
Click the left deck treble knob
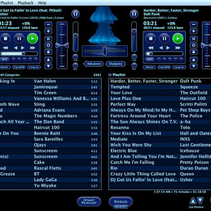75,57
